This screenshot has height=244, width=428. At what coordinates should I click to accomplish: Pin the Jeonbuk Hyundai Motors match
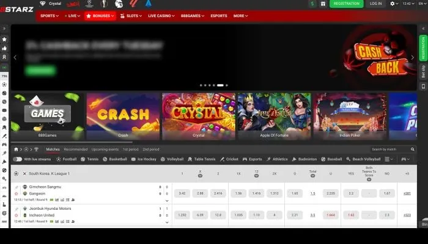(16, 209)
